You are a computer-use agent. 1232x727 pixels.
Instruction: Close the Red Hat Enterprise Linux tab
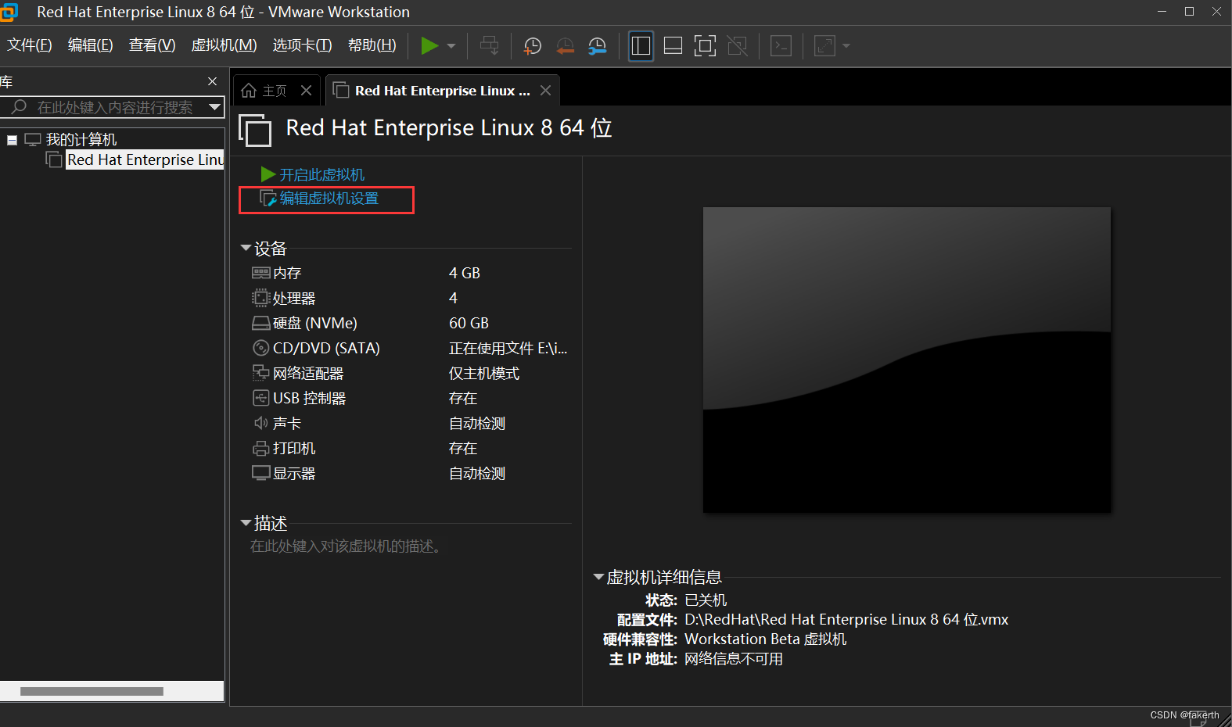(546, 91)
